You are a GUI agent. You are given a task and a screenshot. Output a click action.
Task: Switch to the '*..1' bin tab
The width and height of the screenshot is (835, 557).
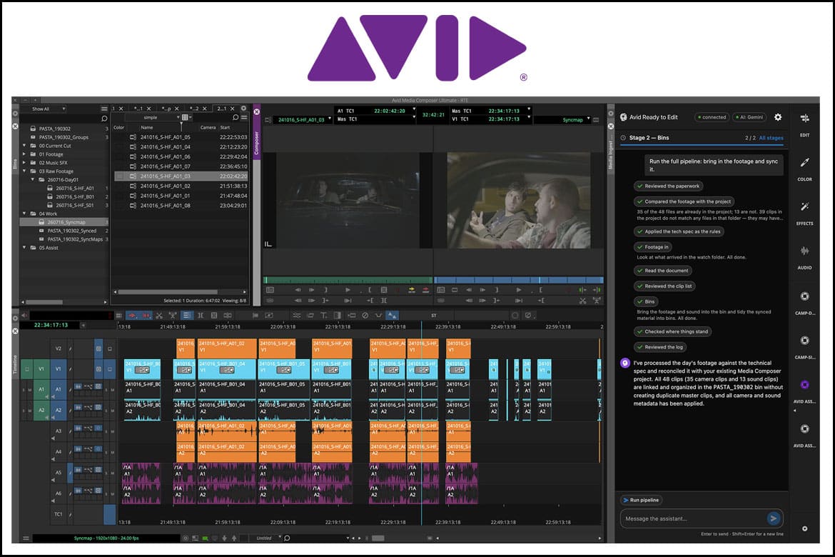(138, 109)
